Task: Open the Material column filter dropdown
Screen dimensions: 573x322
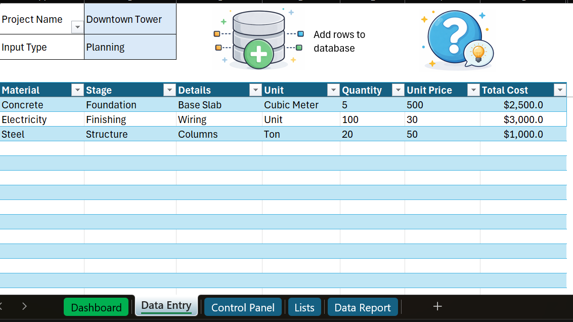Action: click(77, 91)
